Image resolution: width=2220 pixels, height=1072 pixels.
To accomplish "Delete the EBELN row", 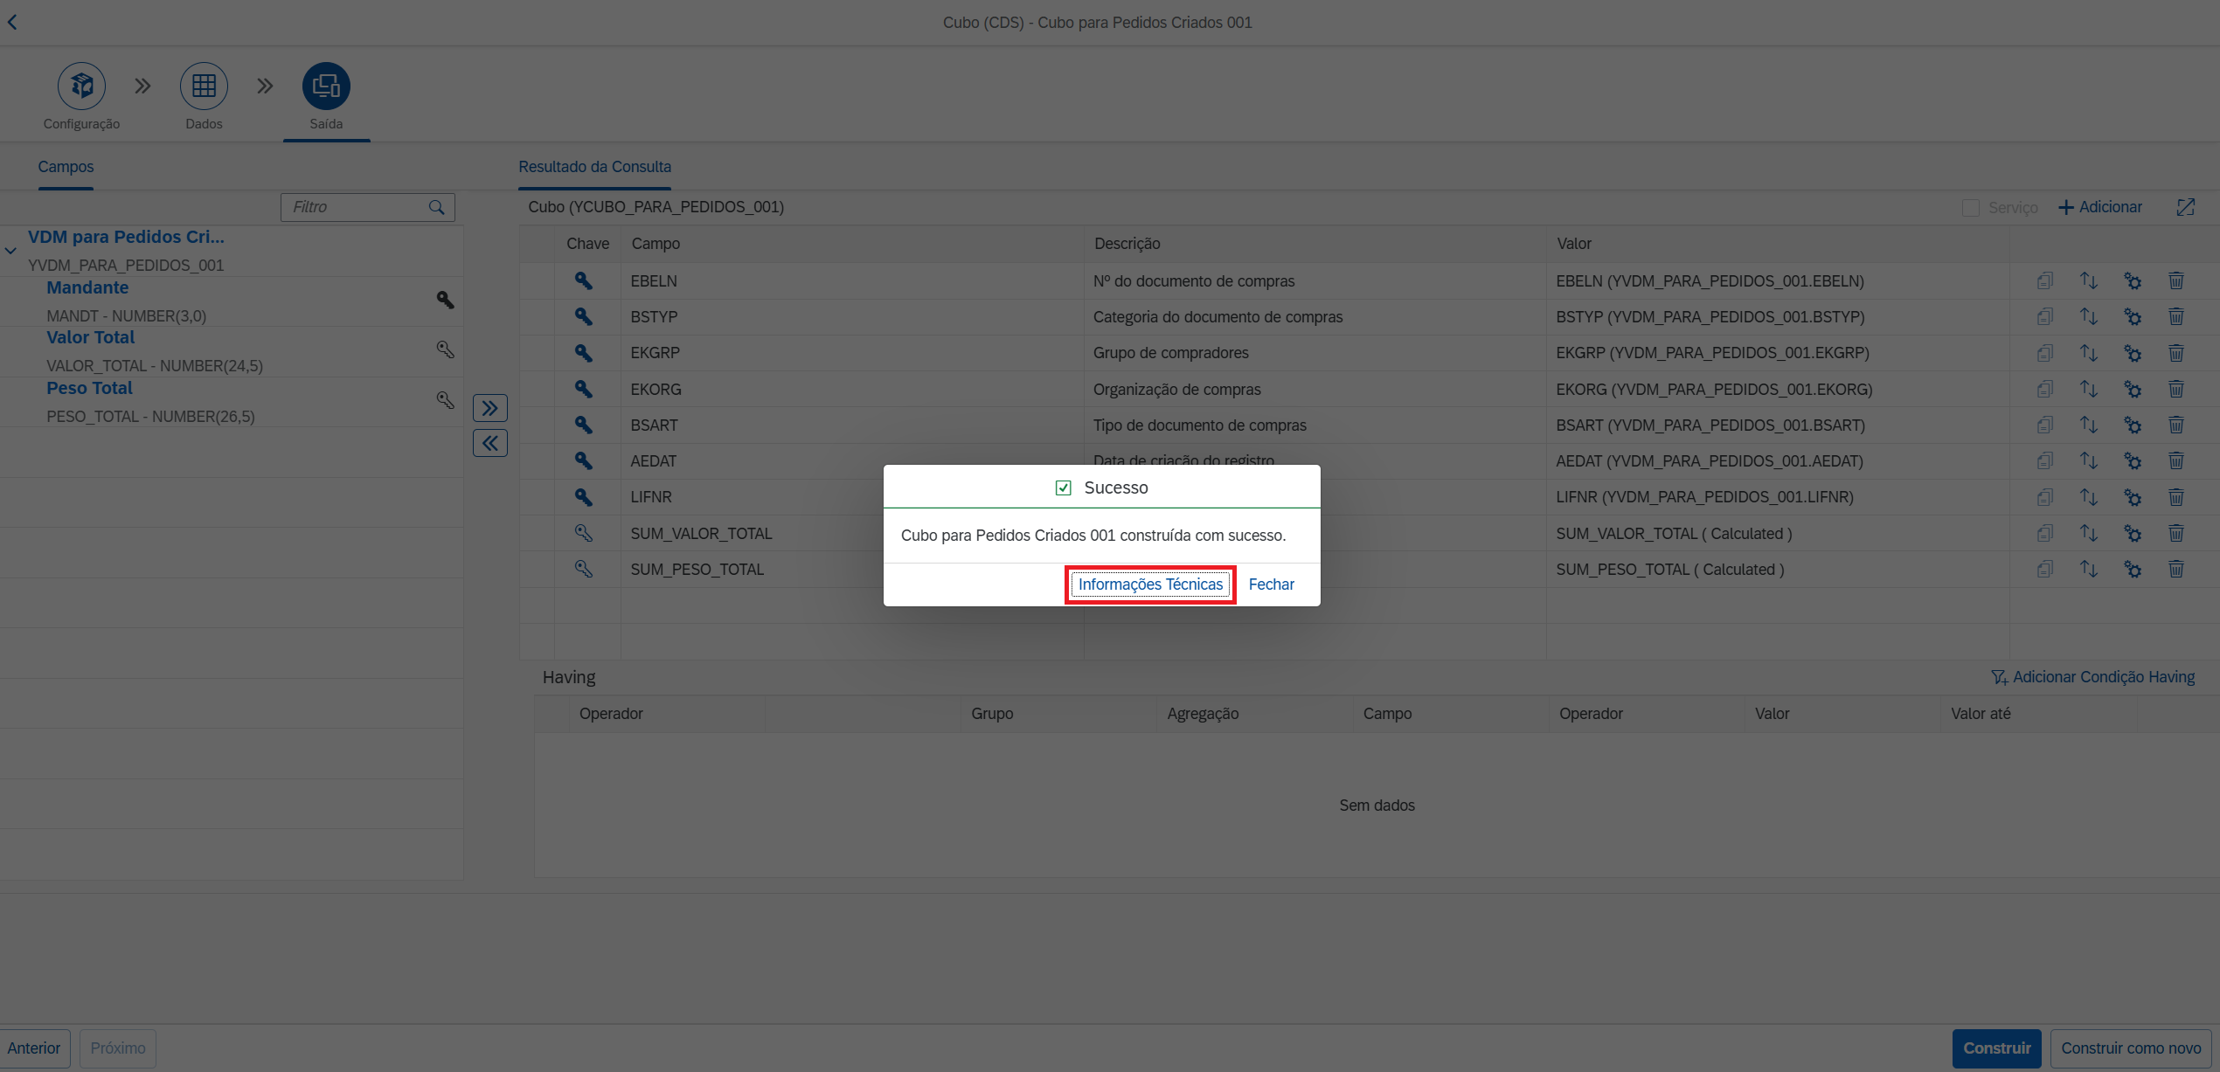I will coord(2176,281).
